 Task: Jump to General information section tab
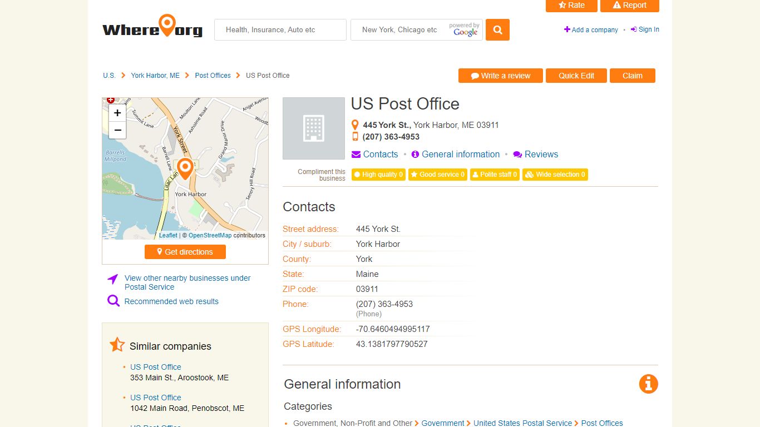(x=456, y=155)
